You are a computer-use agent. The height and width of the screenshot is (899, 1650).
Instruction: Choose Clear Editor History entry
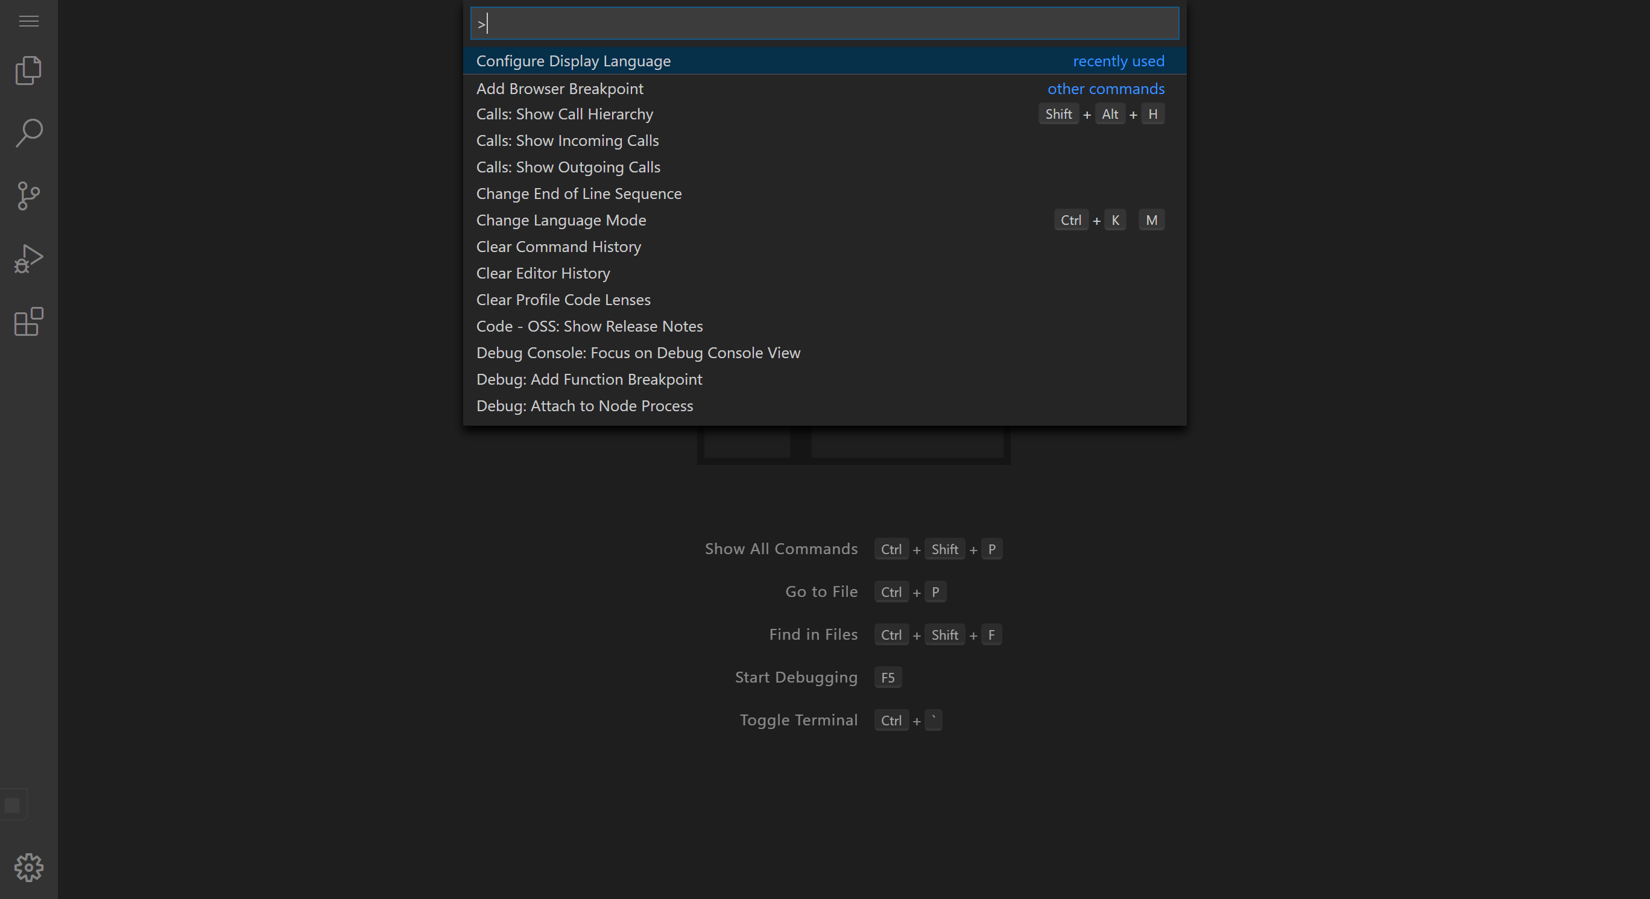pos(543,273)
